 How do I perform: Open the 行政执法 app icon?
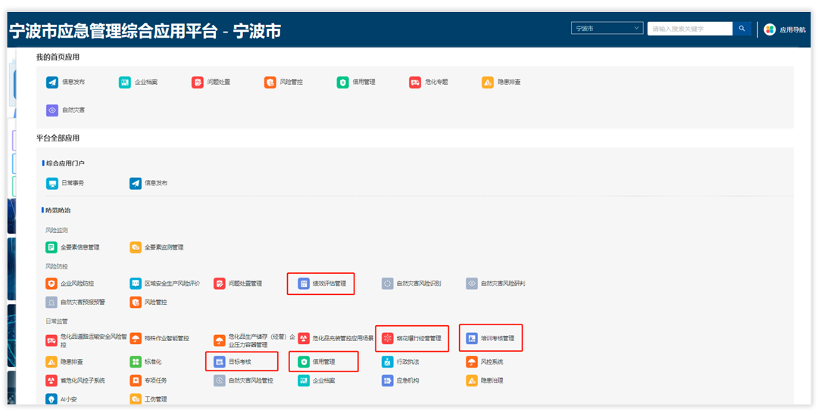tap(388, 362)
